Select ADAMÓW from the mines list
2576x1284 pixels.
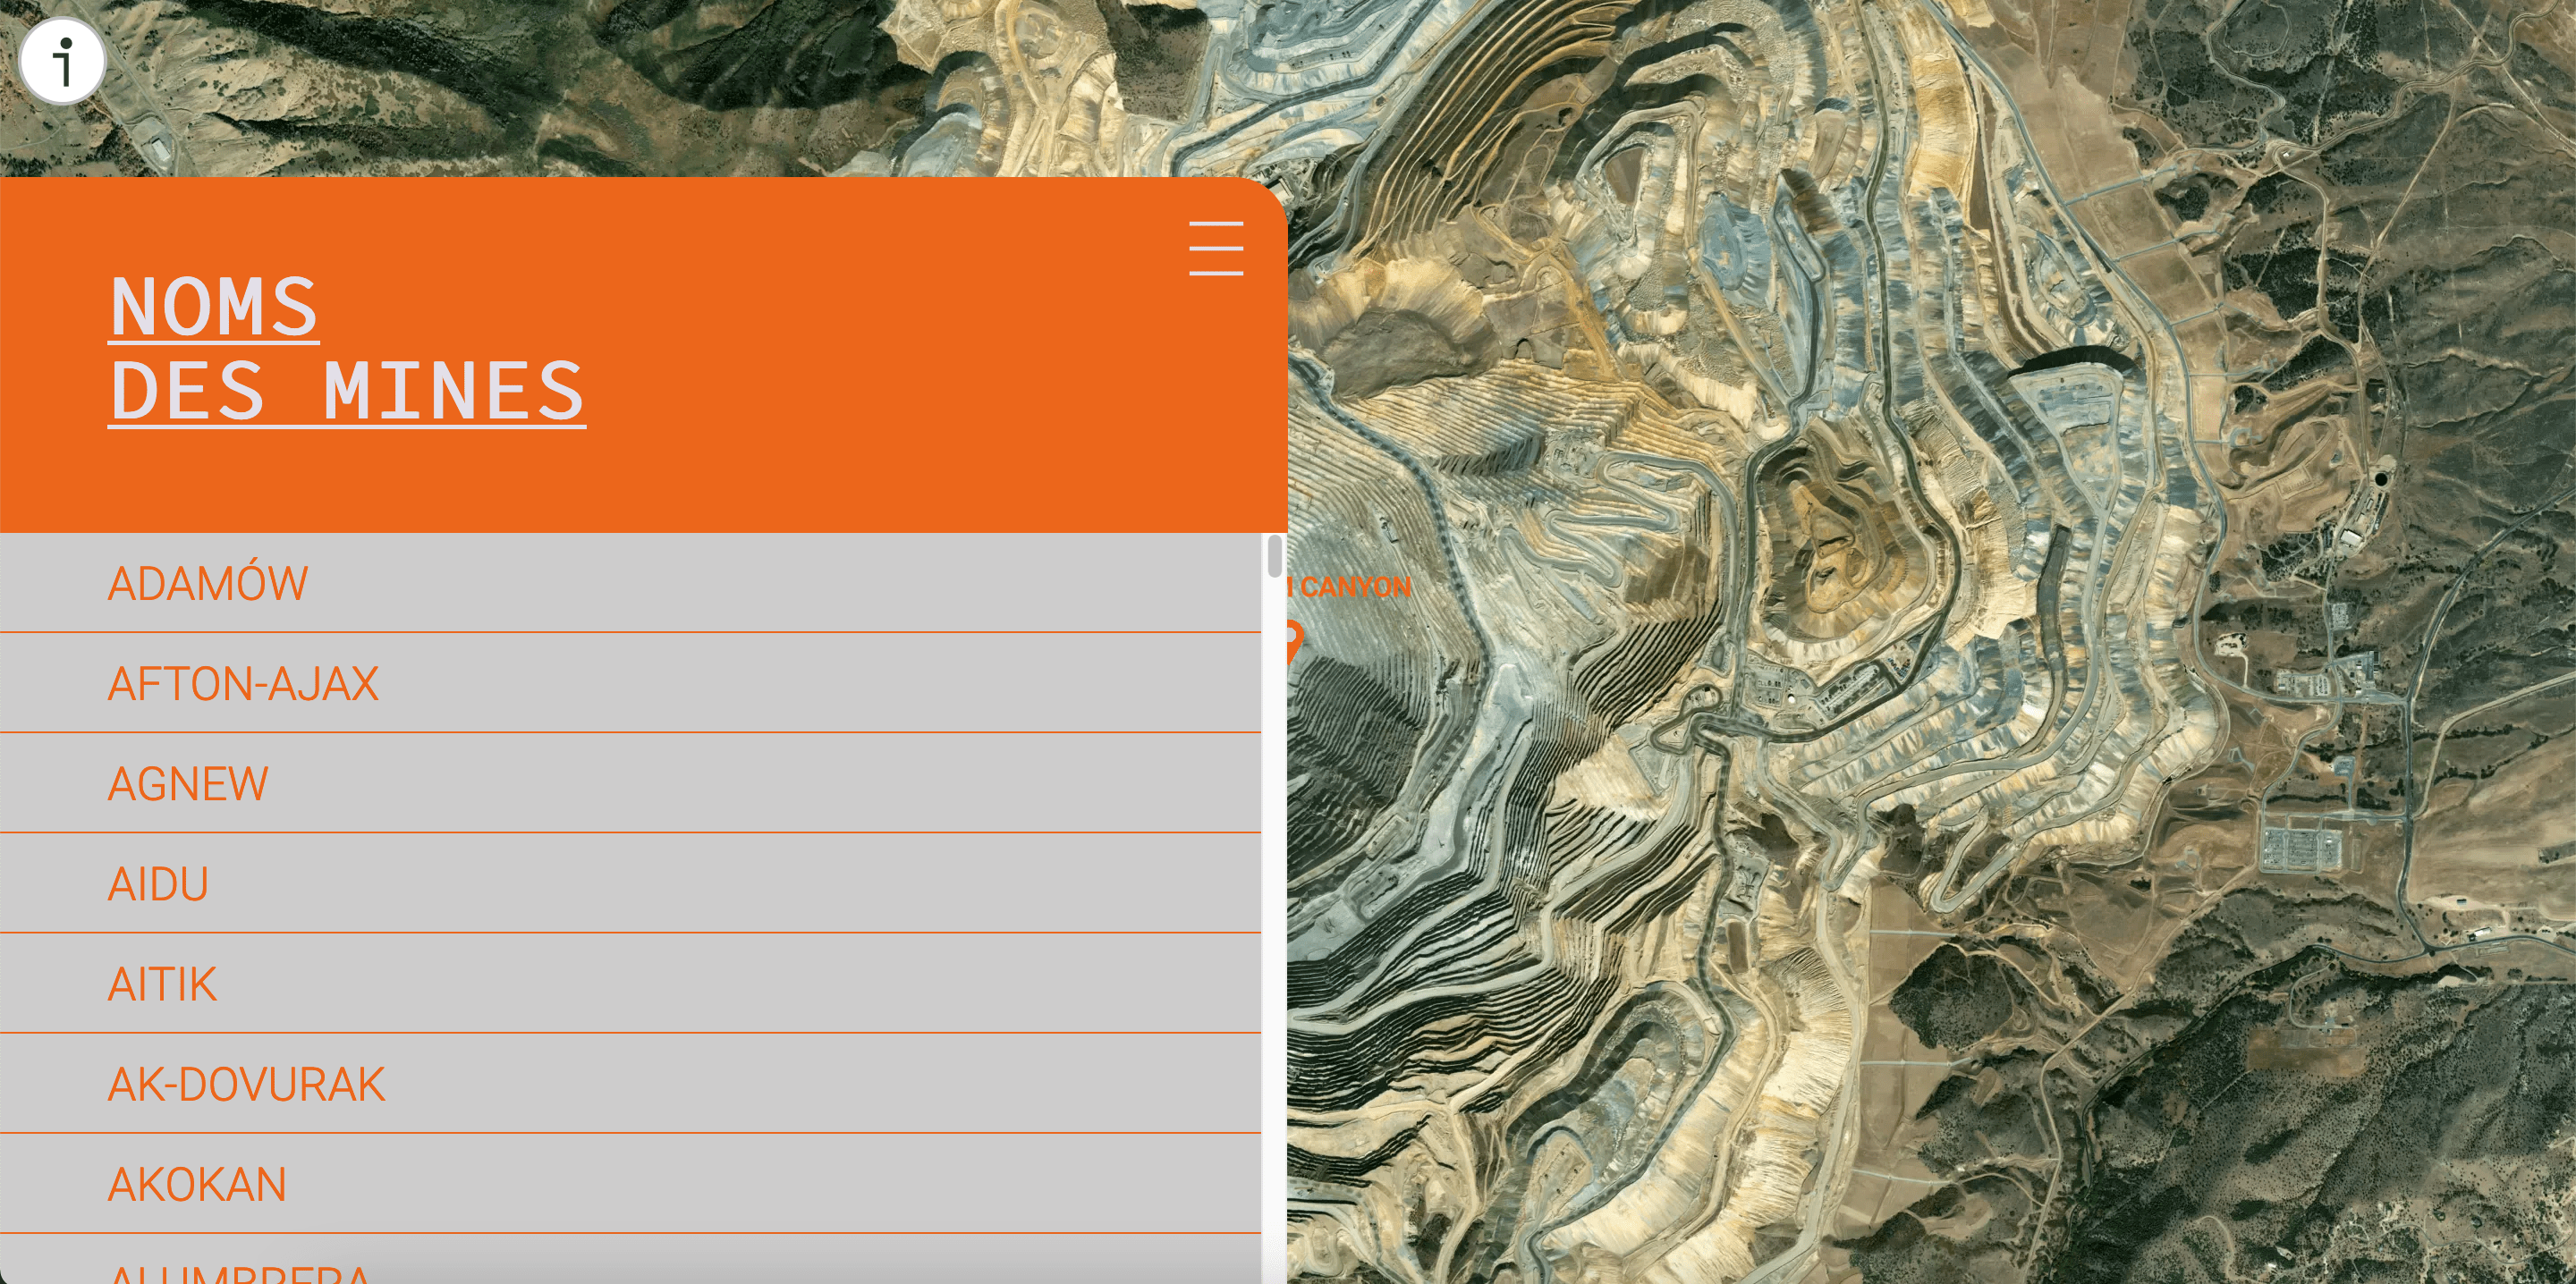click(208, 583)
